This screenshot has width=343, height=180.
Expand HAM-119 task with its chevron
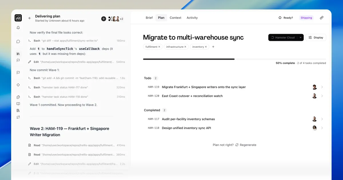coord(322,87)
